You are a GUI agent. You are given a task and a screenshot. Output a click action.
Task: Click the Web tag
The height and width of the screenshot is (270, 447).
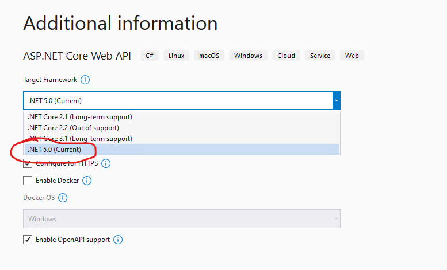(352, 56)
